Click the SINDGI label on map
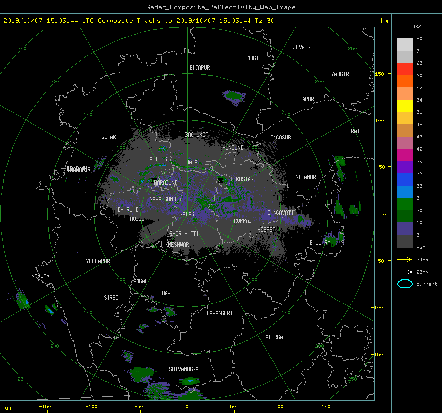This screenshot has width=442, height=413. [x=250, y=58]
